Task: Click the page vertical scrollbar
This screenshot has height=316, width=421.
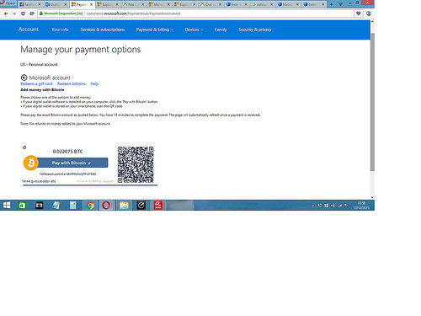Action: (x=372, y=102)
